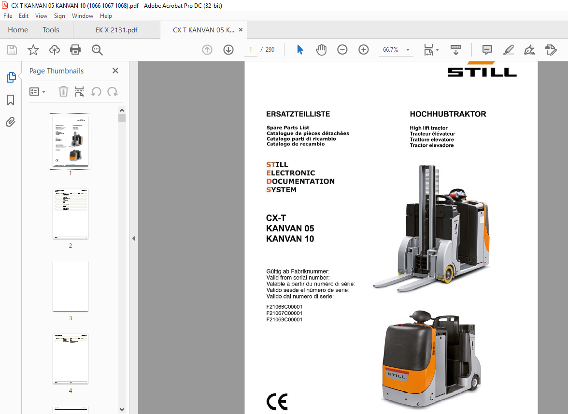568x414 pixels.
Task: Select page 1 thumbnail
Action: 71,141
